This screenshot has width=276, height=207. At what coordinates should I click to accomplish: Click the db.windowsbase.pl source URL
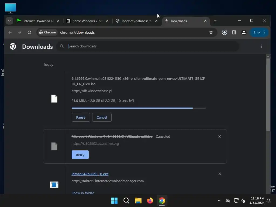pos(92,91)
